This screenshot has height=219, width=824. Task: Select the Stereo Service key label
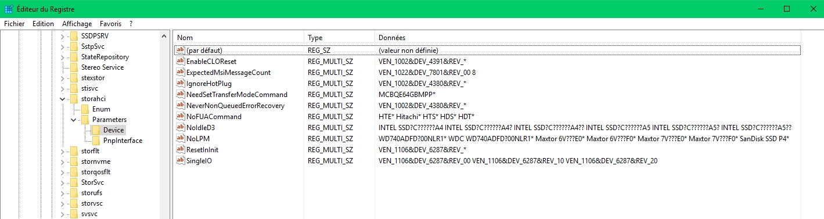(x=102, y=67)
